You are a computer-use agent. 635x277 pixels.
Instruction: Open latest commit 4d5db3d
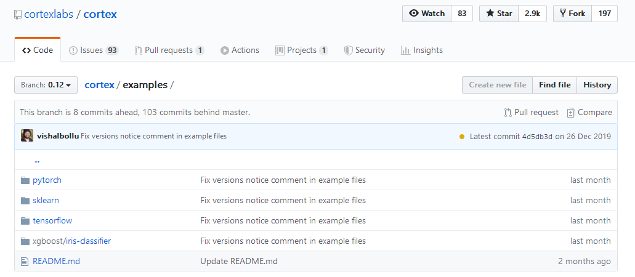click(537, 137)
